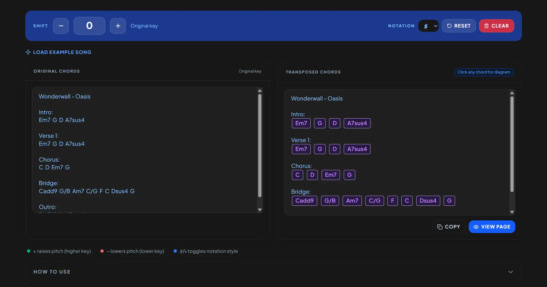
Task: Open the notation sharp/flat dropdown
Action: tap(428, 26)
